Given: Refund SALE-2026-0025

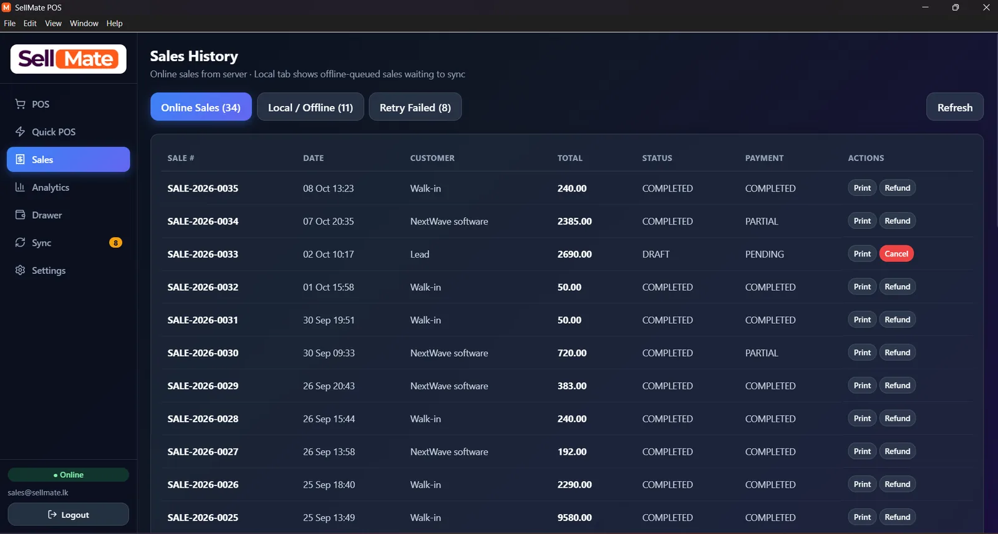Looking at the screenshot, I should pyautogui.click(x=898, y=517).
